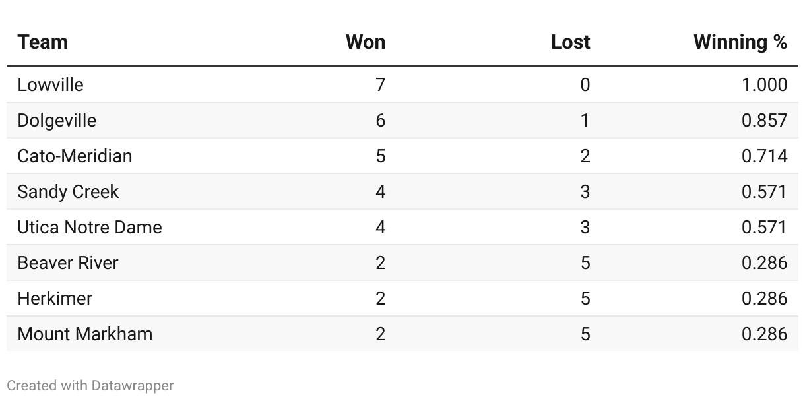Click Lowville's 7 wins value
This screenshot has height=401, width=805.
click(380, 85)
